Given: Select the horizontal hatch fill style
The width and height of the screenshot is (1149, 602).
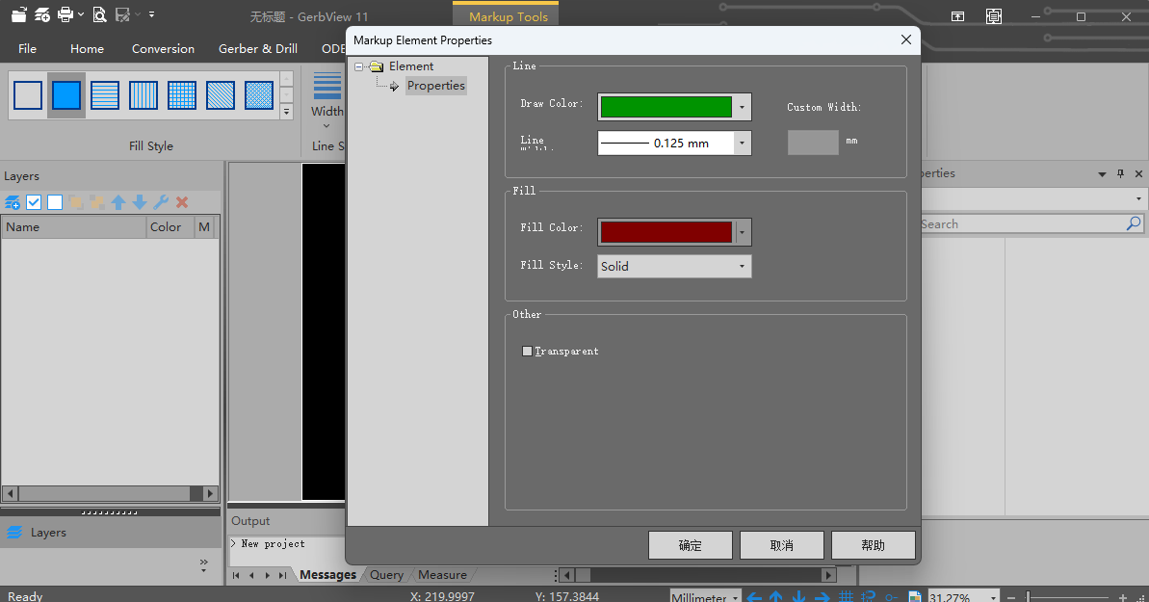Looking at the screenshot, I should point(105,95).
